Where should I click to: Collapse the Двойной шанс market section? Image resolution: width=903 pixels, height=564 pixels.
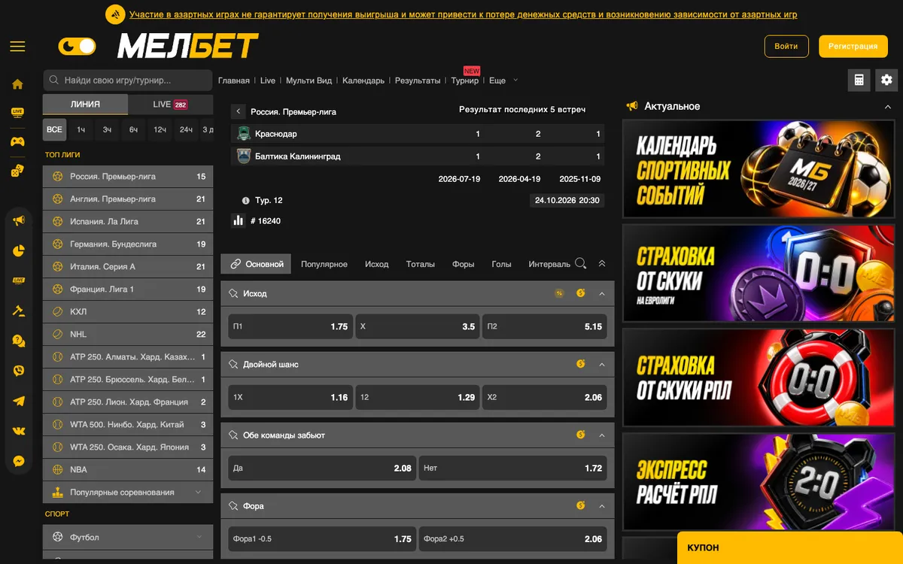(602, 364)
